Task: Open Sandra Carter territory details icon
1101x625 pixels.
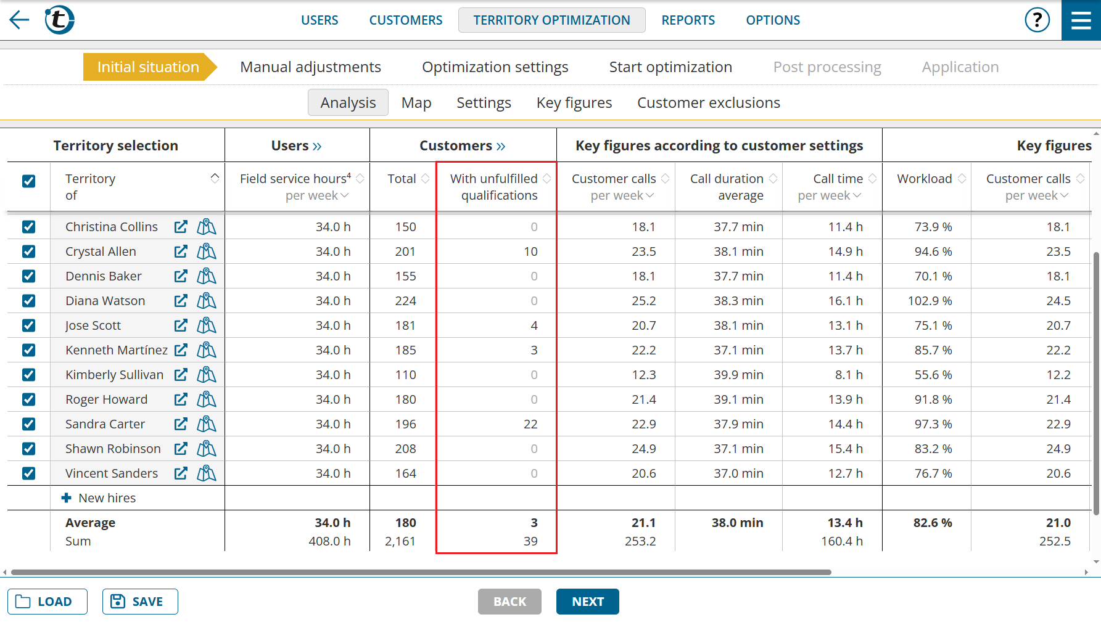Action: [x=181, y=424]
